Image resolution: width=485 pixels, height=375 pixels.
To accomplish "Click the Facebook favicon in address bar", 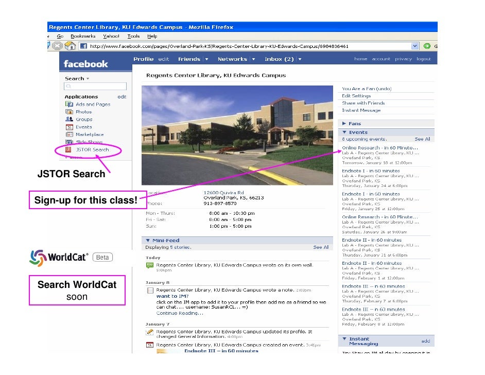I will click(83, 46).
